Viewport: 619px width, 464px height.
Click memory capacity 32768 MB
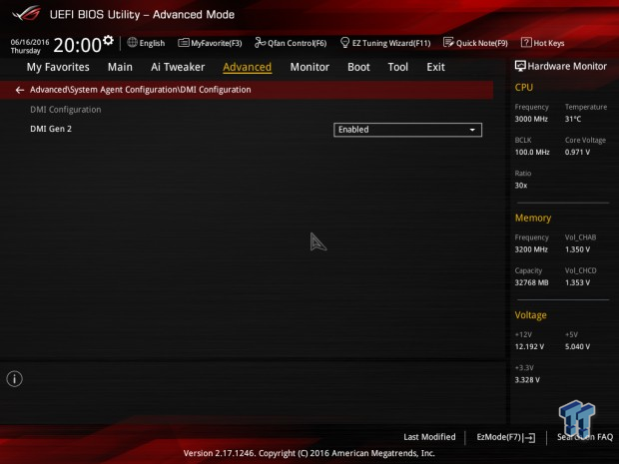(x=531, y=282)
